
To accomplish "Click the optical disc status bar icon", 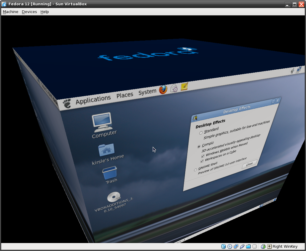I will [x=230, y=247].
